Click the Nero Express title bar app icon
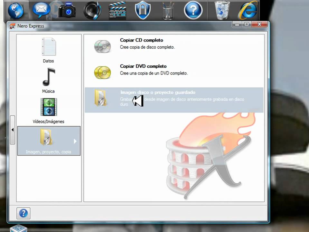 click(12, 26)
